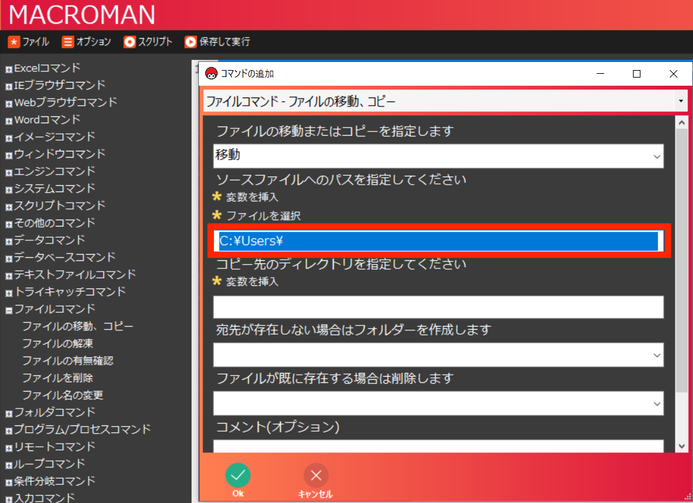Select システムコマンド in the command tree
Screen dimensions: 693x503
pos(54,188)
